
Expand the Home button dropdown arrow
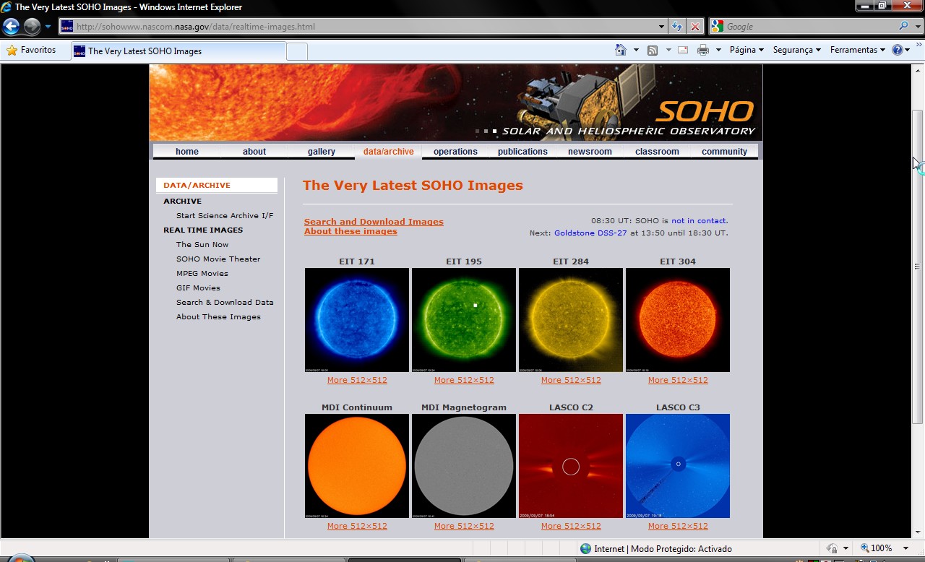pyautogui.click(x=636, y=50)
